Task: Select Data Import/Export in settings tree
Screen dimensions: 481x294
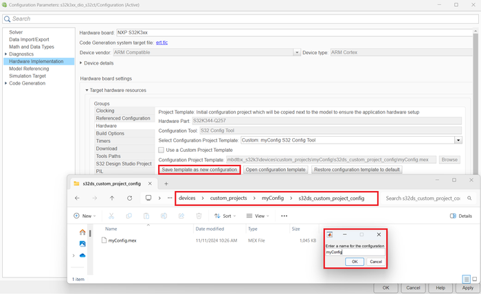Action: pos(29,40)
